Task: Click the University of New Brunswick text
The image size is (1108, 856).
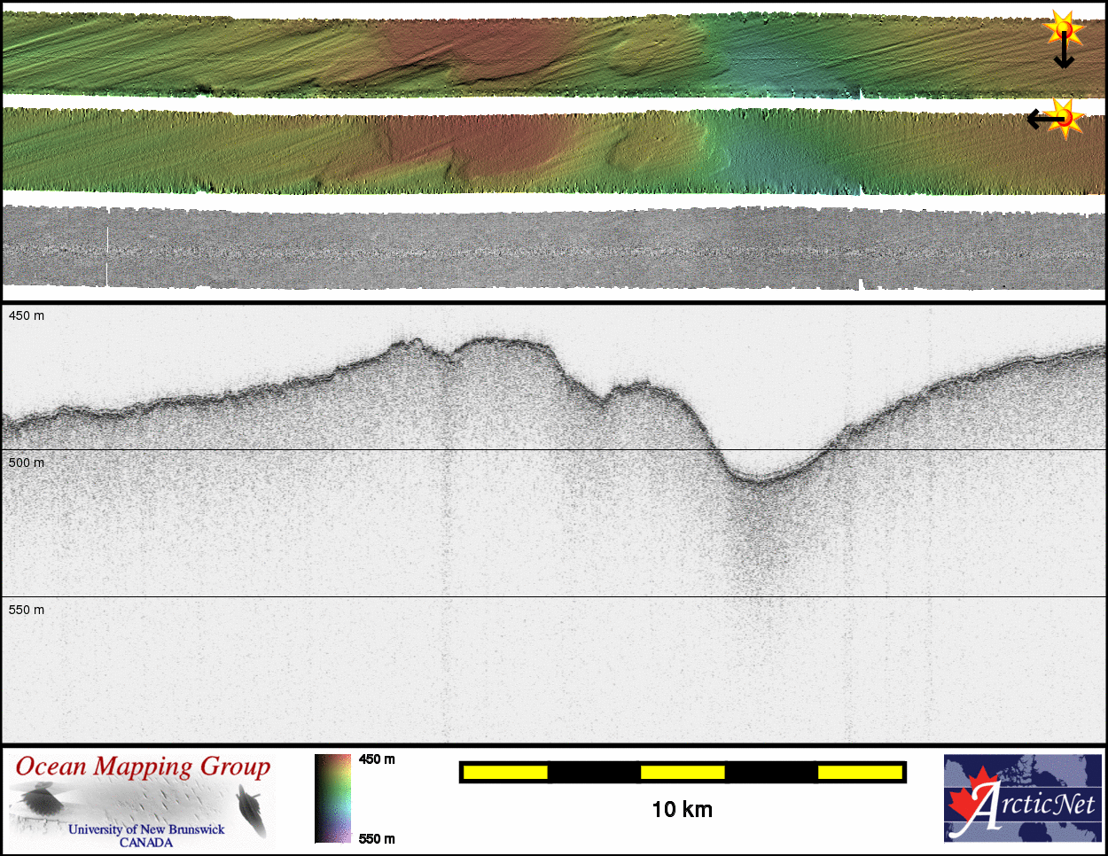Action: [146, 829]
